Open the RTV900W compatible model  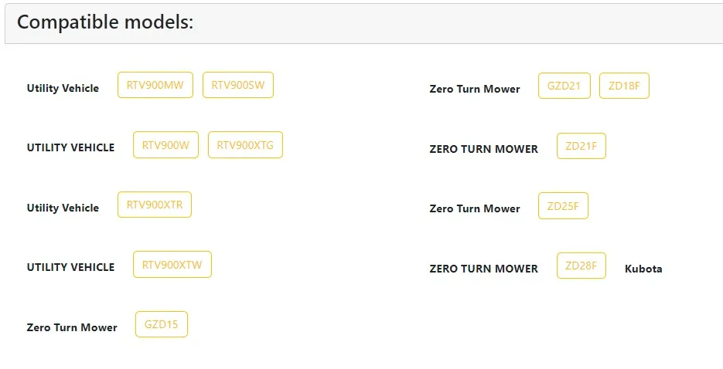[165, 145]
